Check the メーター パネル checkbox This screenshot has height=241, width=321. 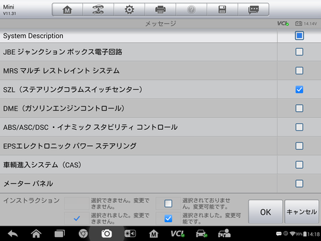click(x=299, y=183)
